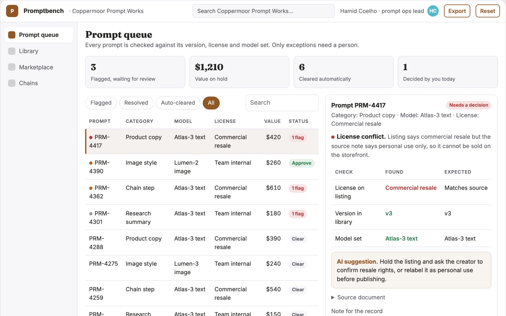
Task: Click the queue Search box
Action: click(x=282, y=103)
